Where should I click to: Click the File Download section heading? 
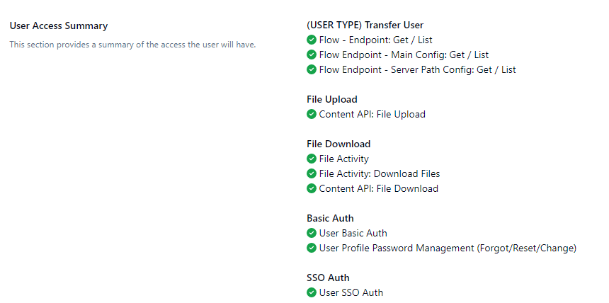pyautogui.click(x=338, y=144)
